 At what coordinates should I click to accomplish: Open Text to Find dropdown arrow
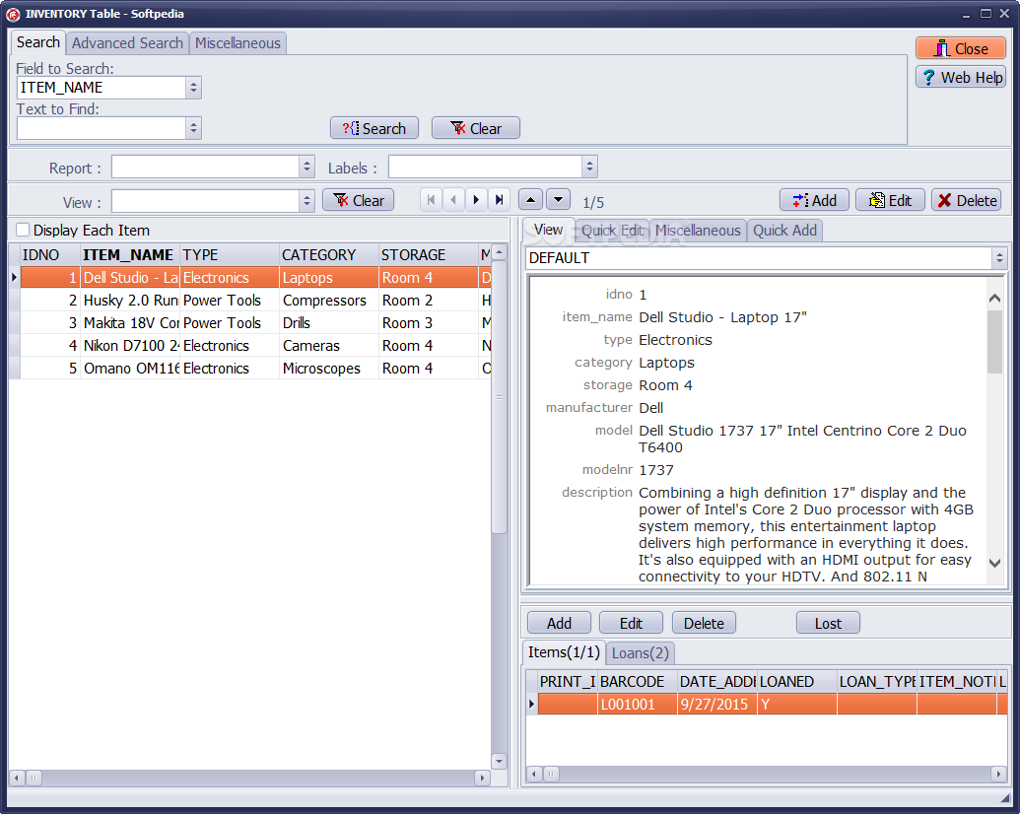[x=193, y=128]
